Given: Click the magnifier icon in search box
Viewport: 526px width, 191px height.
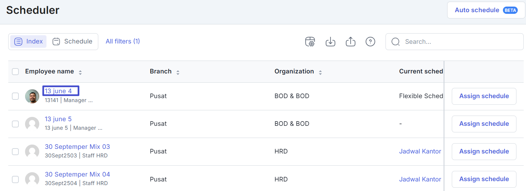Looking at the screenshot, I should pyautogui.click(x=395, y=42).
